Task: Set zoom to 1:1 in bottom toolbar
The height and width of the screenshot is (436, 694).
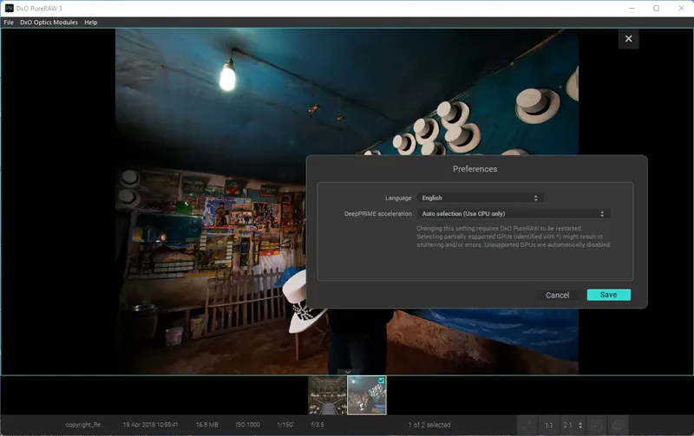Action: (x=548, y=425)
